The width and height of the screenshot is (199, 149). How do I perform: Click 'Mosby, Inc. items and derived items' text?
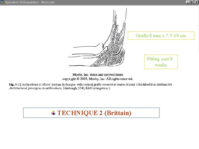pos(98,74)
